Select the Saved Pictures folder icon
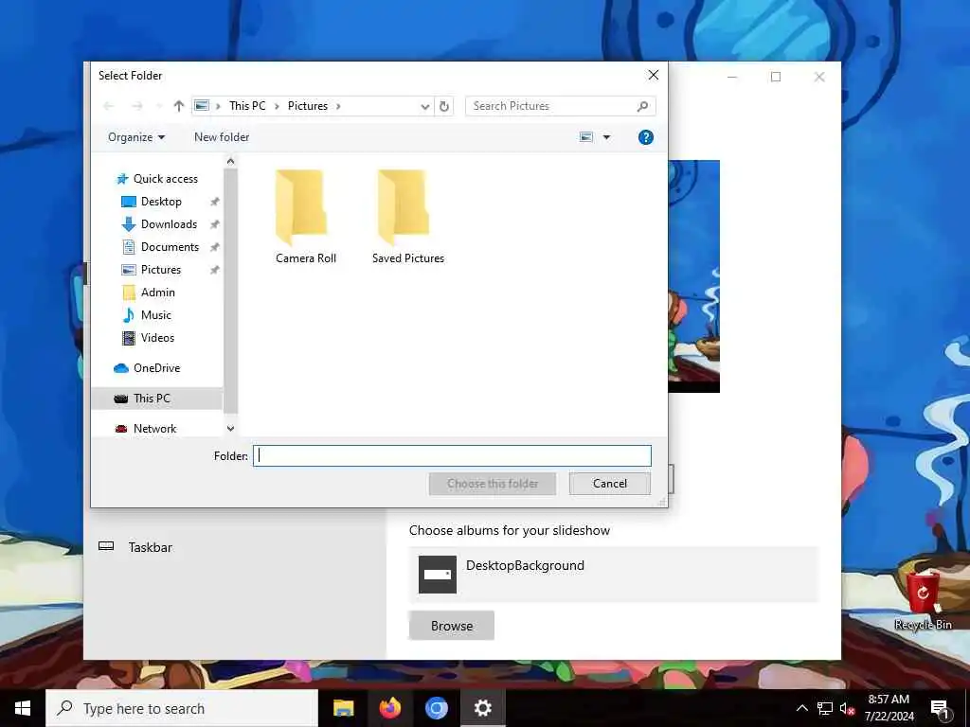 click(404, 207)
